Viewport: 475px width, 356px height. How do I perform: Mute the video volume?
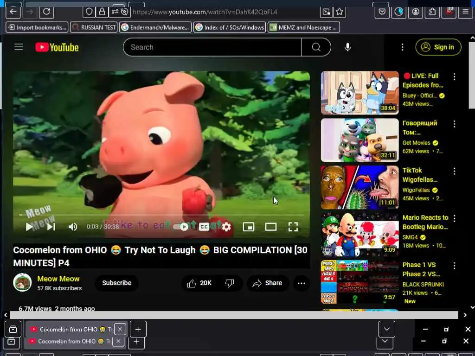coord(73,227)
